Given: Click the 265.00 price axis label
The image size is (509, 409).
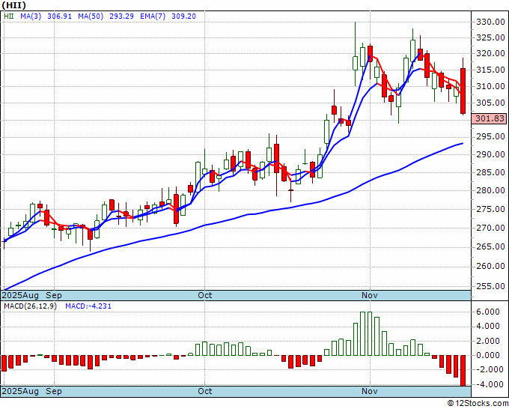Looking at the screenshot, I should pos(490,247).
